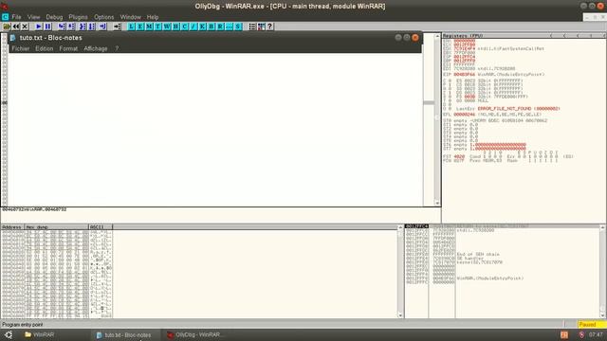Click the disassembly scrollbar down arrow
607x341 pixels.
tap(437, 203)
